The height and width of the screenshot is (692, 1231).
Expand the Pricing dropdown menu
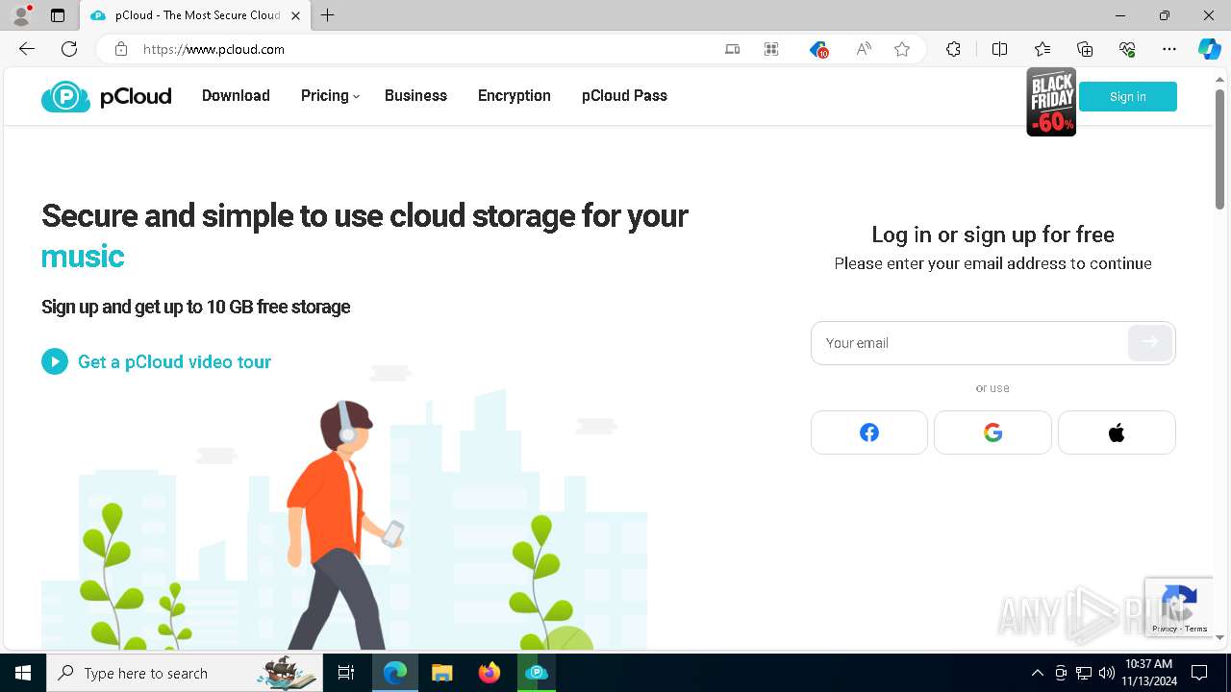click(330, 96)
